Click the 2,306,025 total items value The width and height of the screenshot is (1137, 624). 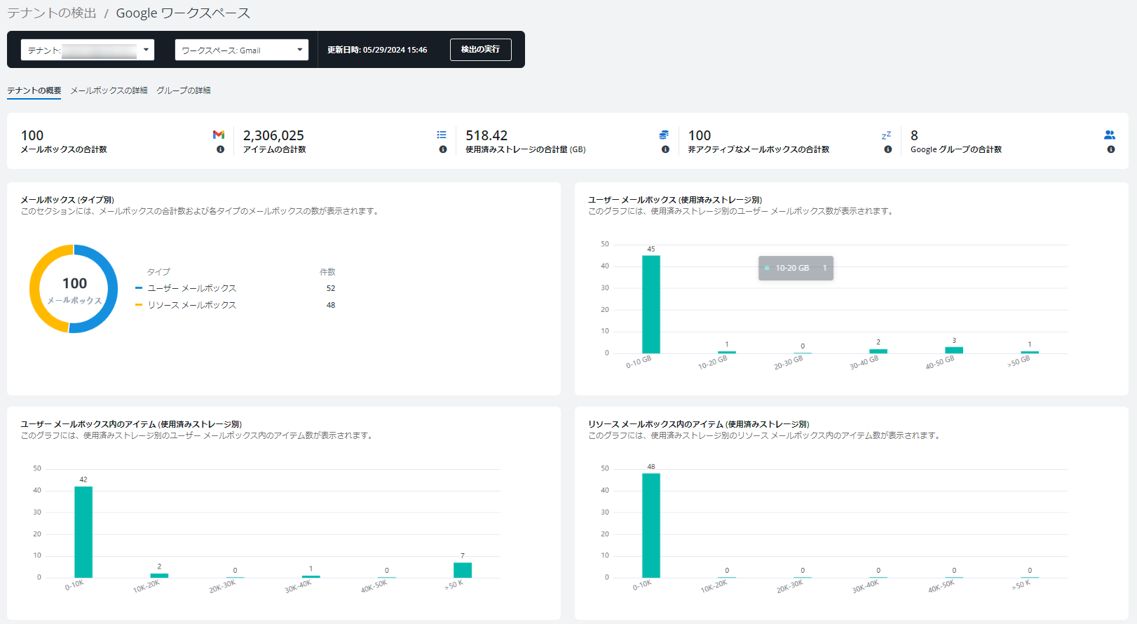273,135
